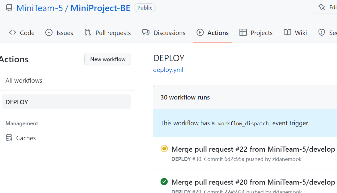337x193 pixels.
Task: Click the Code tab's angle-brackets icon
Action: click(13, 32)
